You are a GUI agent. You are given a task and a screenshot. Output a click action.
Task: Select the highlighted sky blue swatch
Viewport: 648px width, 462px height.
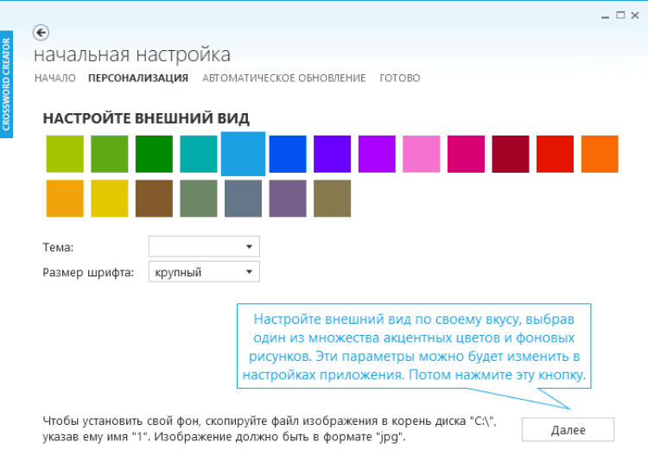[x=243, y=154]
